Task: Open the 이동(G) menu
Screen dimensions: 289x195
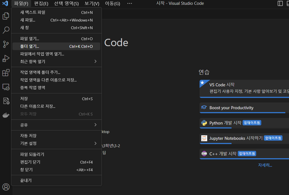Action: tap(112, 3)
